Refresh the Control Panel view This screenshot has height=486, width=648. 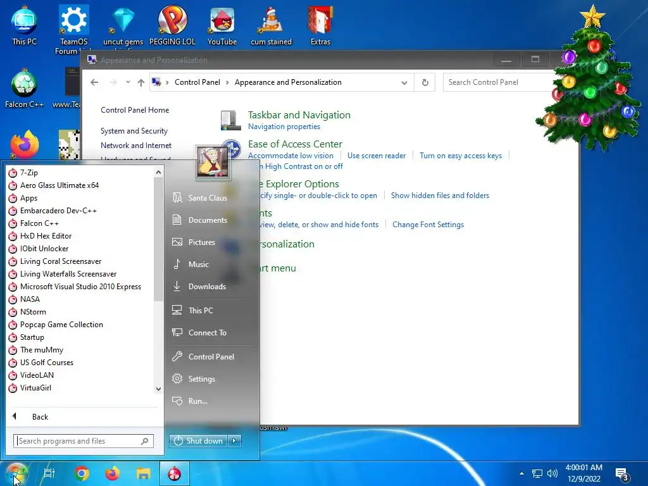pyautogui.click(x=425, y=82)
